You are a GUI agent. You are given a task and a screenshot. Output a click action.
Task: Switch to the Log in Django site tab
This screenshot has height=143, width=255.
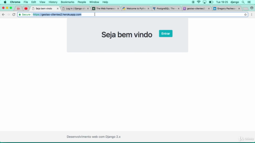click(x=76, y=8)
